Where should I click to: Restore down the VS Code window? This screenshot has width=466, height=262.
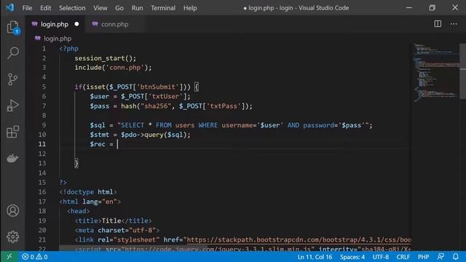click(432, 8)
